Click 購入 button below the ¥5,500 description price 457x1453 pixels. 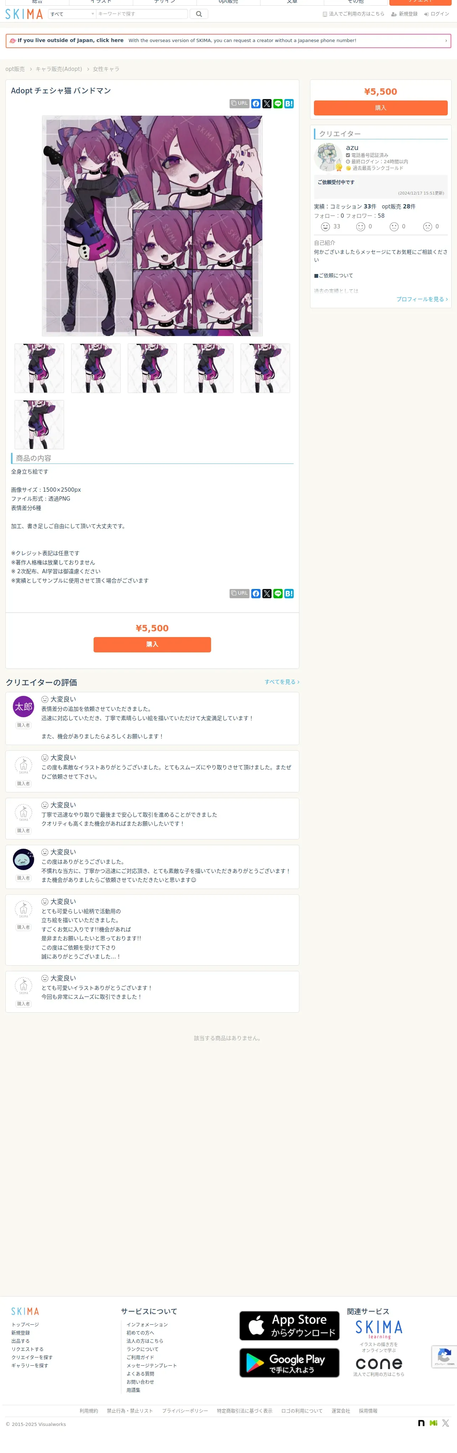[x=152, y=645]
